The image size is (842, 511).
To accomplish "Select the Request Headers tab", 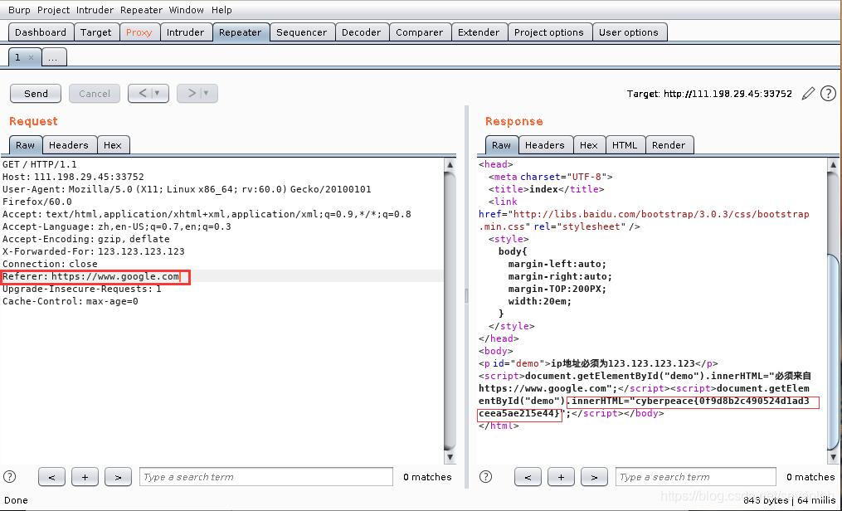I will coord(68,145).
